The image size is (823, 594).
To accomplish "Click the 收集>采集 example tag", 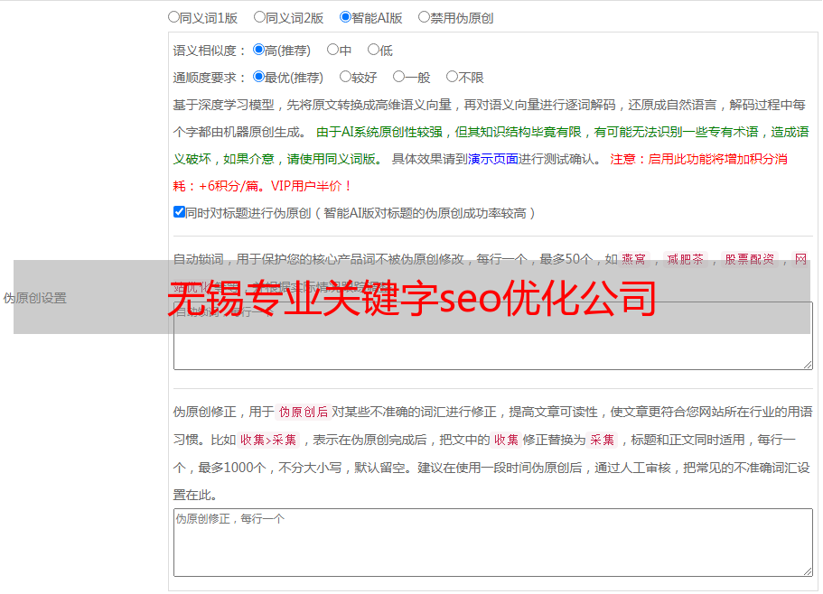I will 268,440.
